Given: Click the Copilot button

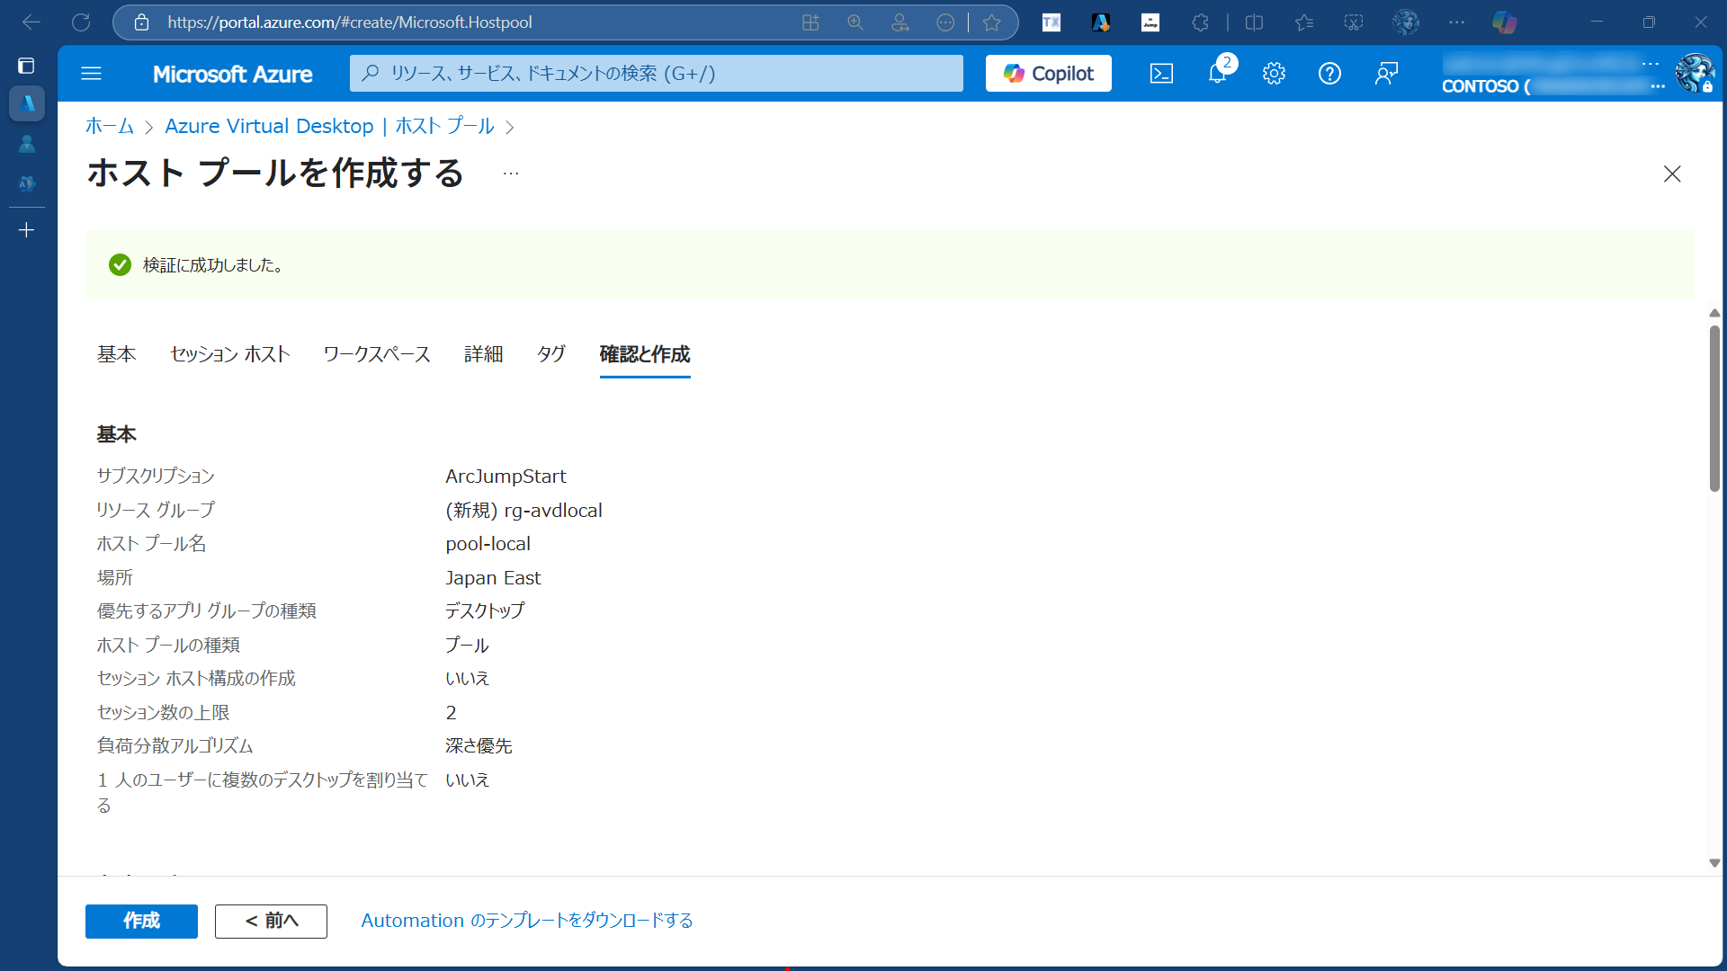Looking at the screenshot, I should coord(1048,74).
